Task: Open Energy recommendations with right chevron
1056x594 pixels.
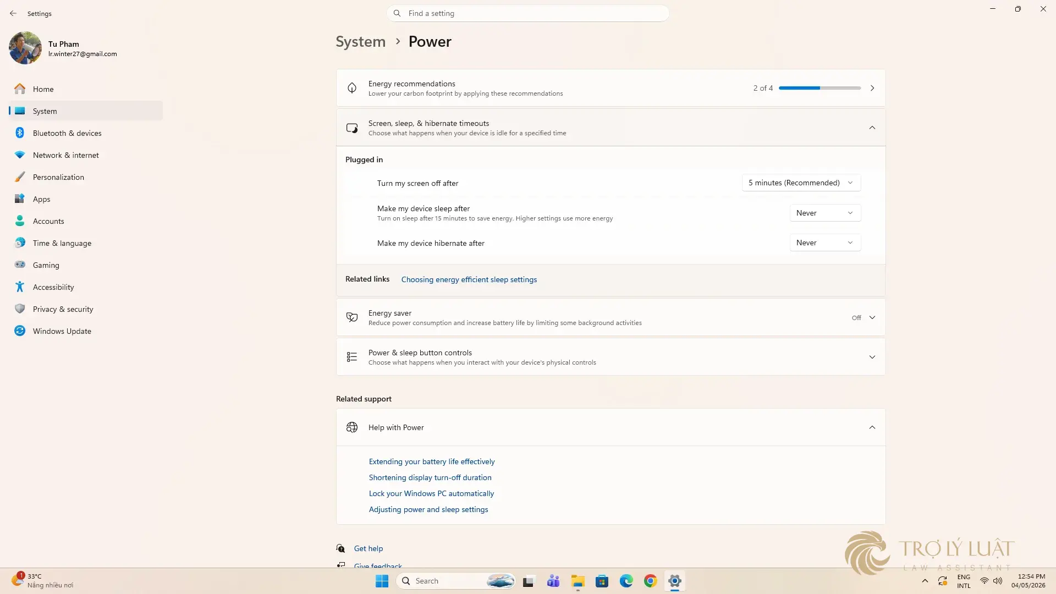Action: tap(872, 88)
